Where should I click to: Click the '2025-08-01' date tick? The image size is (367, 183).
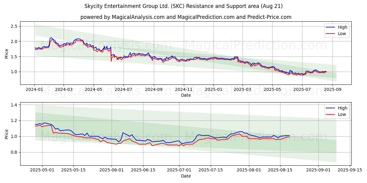point(249,170)
